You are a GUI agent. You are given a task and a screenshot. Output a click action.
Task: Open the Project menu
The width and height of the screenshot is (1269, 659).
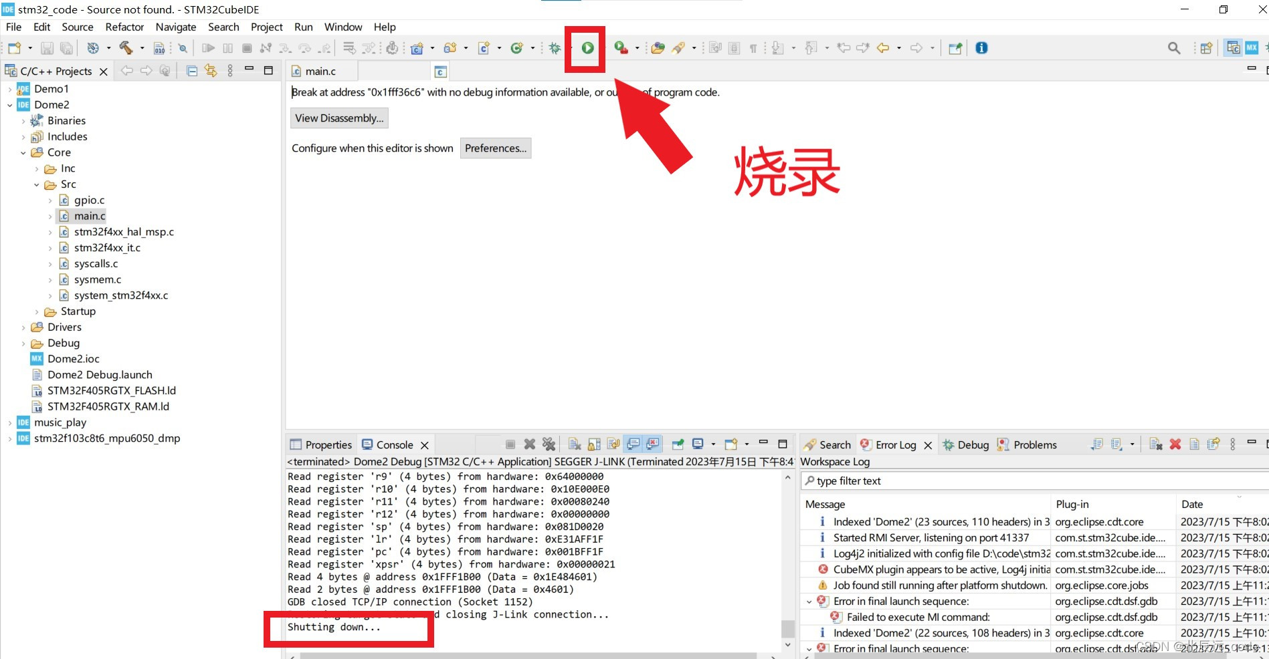(267, 27)
